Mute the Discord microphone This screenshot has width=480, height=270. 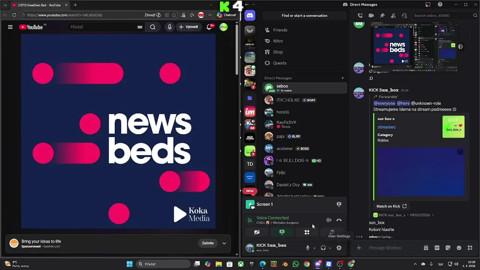pos(308,248)
